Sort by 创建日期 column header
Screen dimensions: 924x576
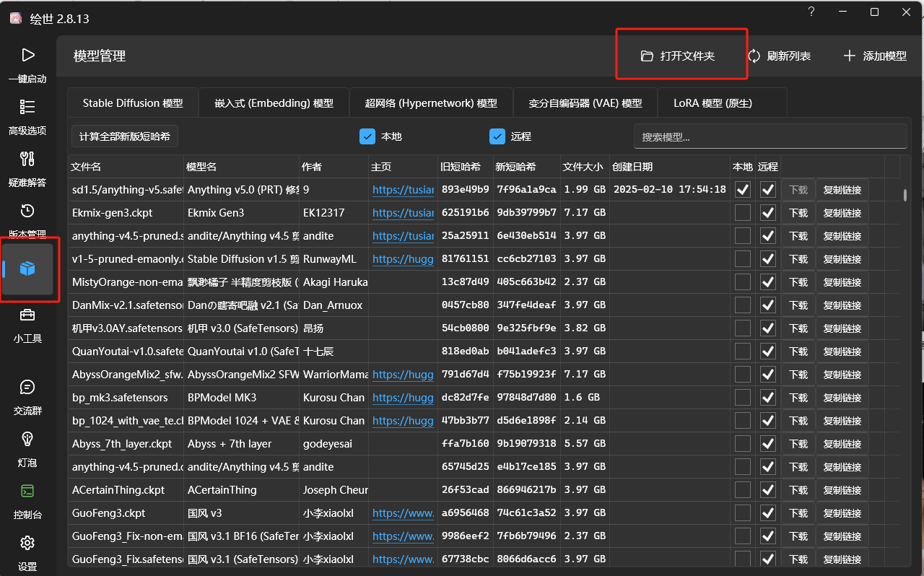click(x=669, y=167)
